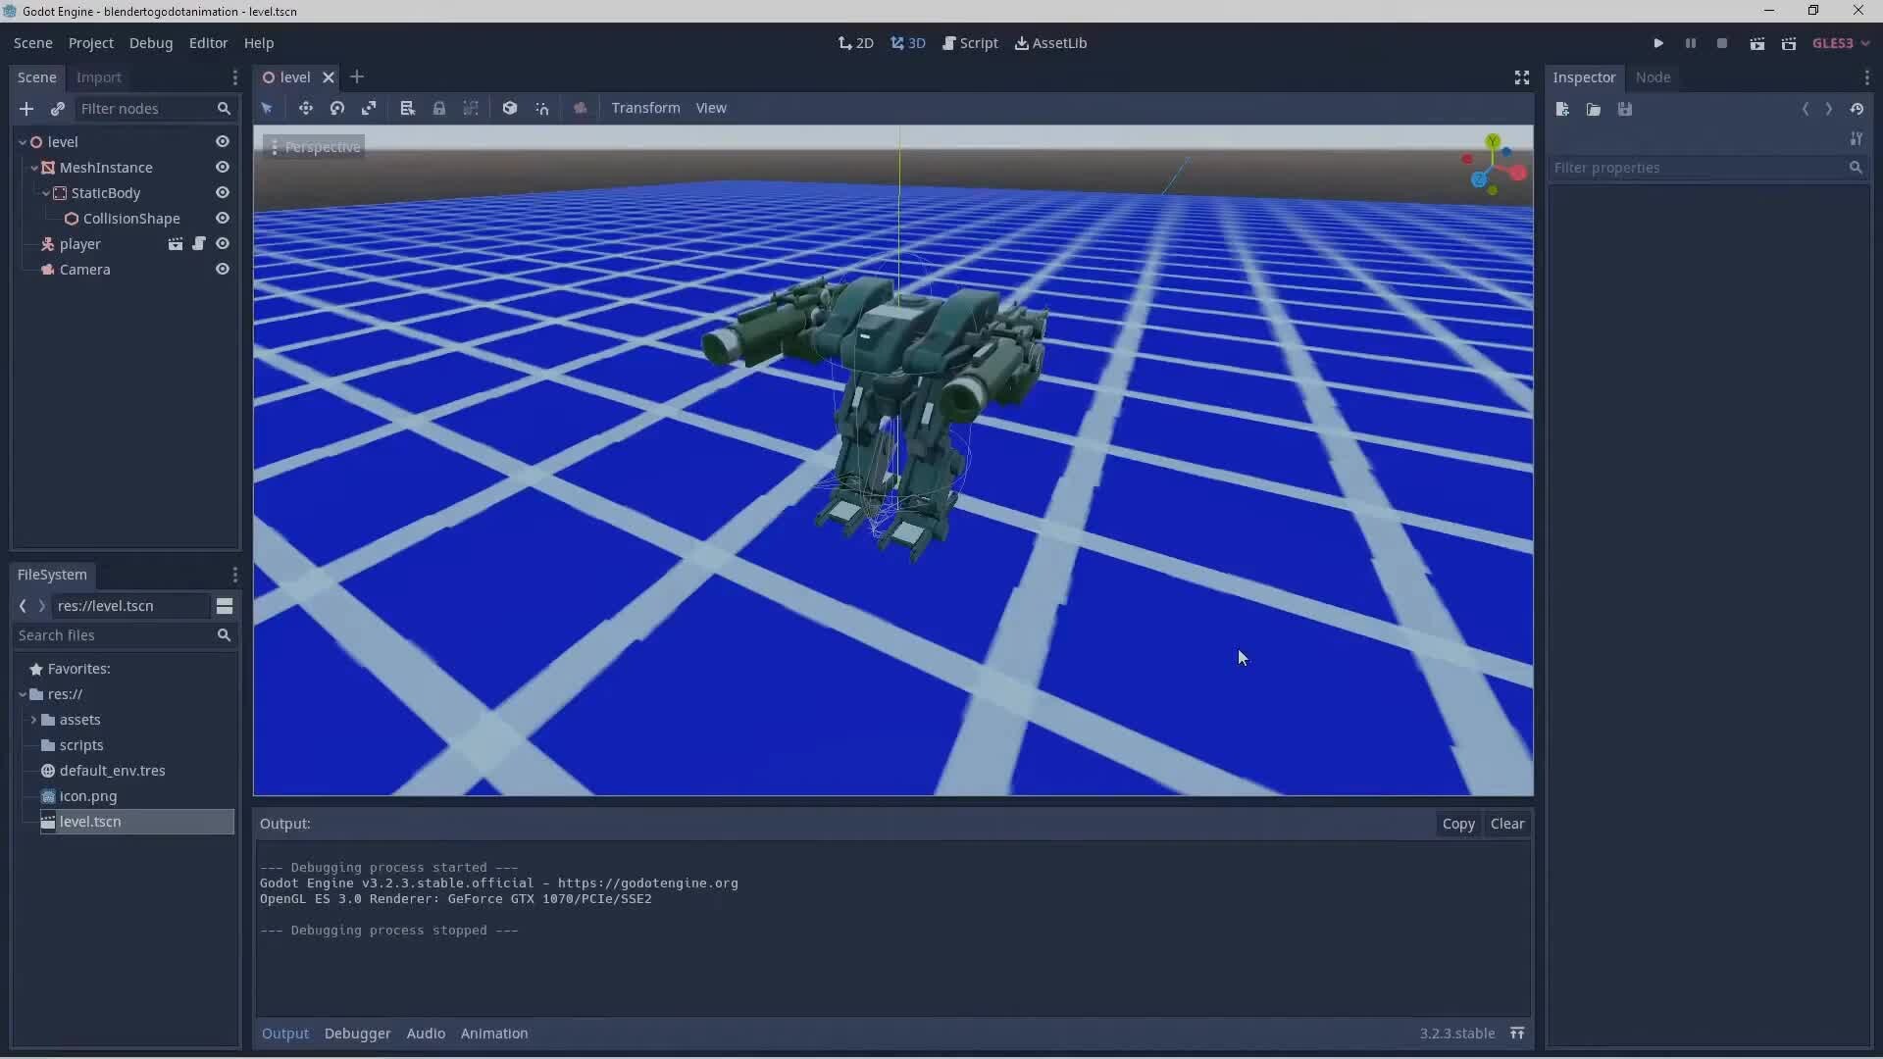Collapse the res:// folder in FileSystem
Image resolution: width=1883 pixels, height=1059 pixels.
point(22,694)
